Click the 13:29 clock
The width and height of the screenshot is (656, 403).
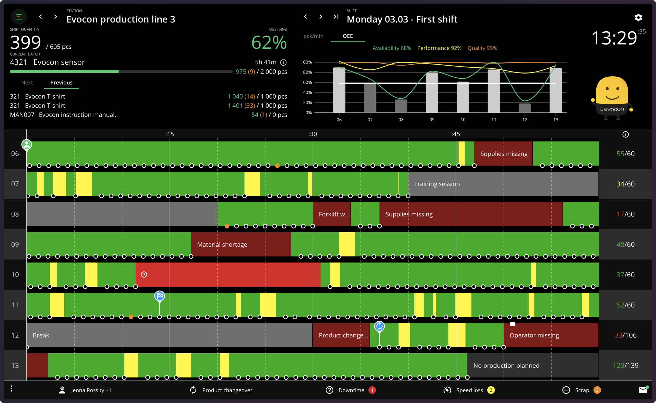[x=614, y=38]
